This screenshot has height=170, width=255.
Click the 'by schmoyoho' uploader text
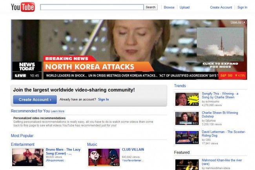(x=210, y=102)
